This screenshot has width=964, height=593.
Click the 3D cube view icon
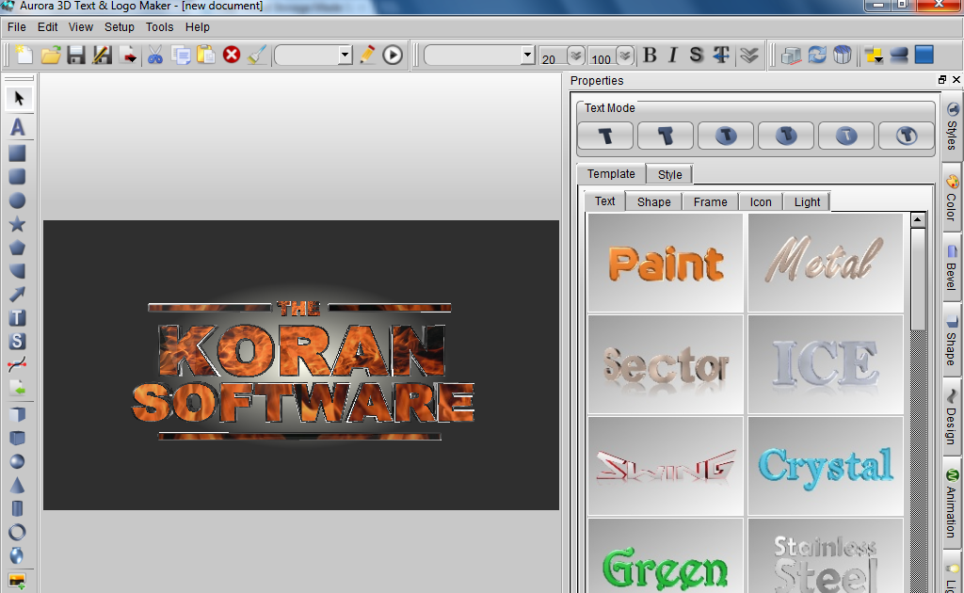pyautogui.click(x=791, y=55)
